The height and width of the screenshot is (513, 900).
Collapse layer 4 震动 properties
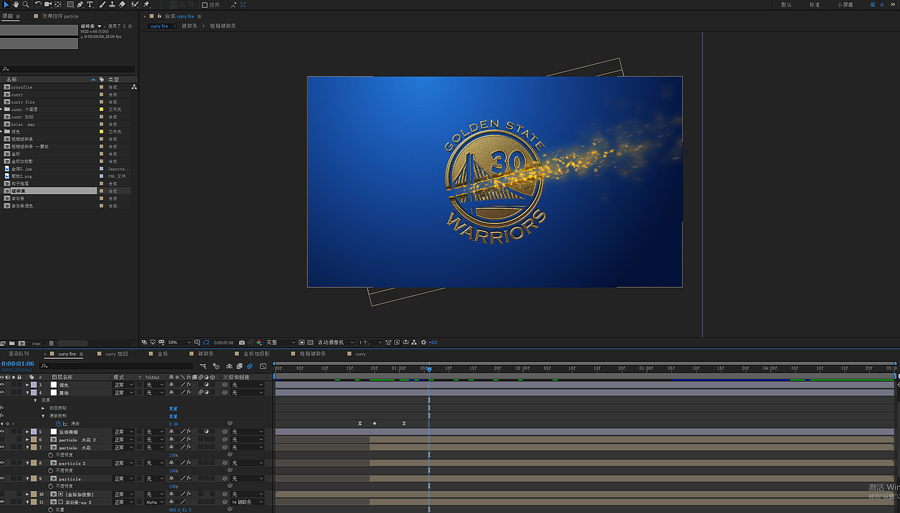coord(27,393)
